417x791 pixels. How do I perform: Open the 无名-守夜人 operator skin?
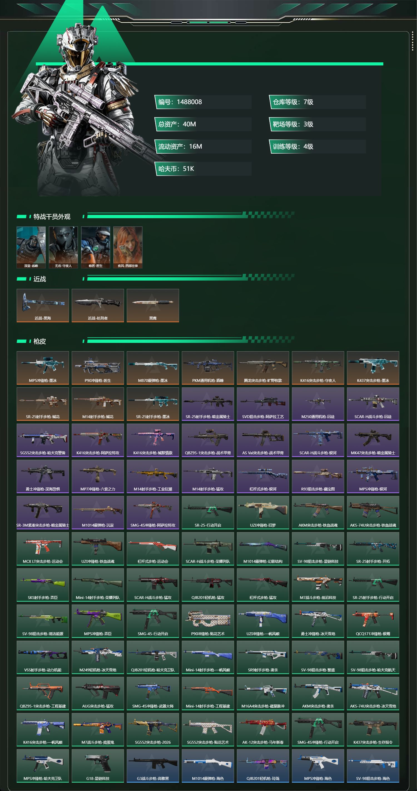(x=63, y=247)
